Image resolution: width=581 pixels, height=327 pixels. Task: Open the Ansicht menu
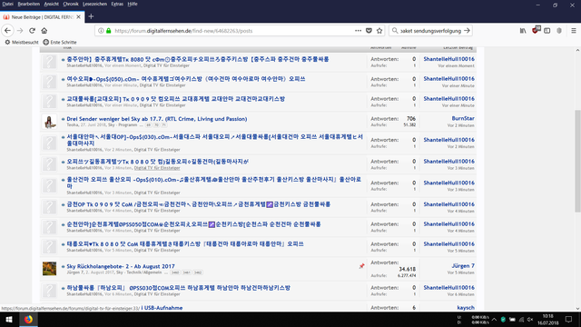[x=52, y=4]
